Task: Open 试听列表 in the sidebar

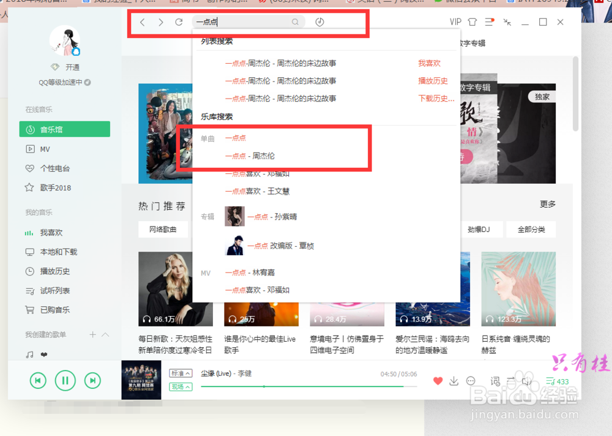Action: [x=48, y=291]
